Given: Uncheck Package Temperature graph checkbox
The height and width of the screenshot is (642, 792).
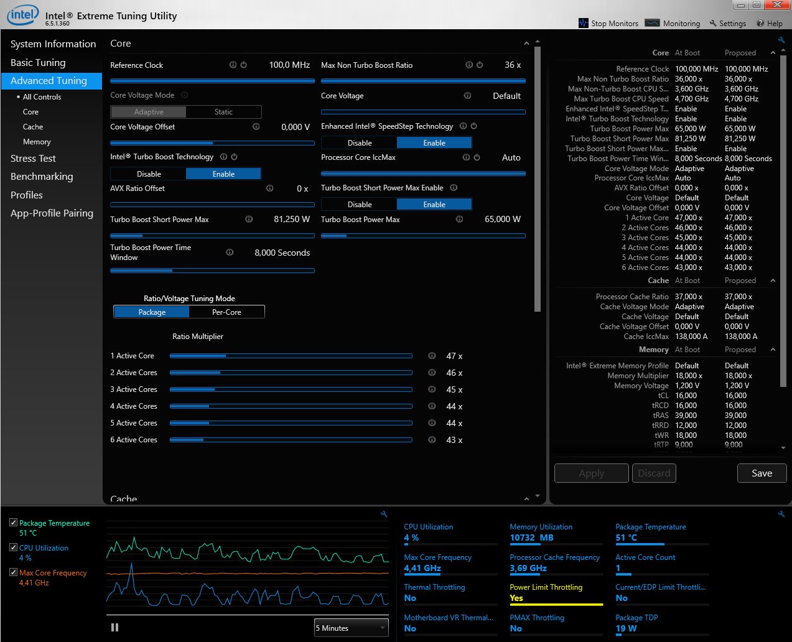Looking at the screenshot, I should point(13,523).
